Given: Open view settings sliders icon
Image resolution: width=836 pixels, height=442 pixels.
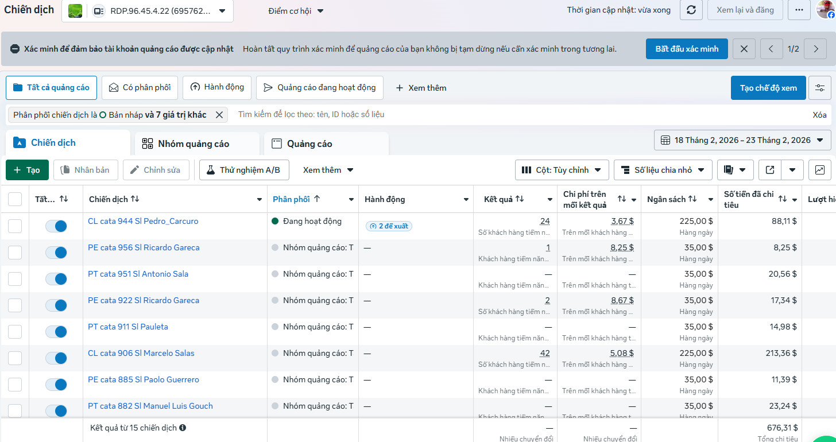Looking at the screenshot, I should click(x=820, y=88).
